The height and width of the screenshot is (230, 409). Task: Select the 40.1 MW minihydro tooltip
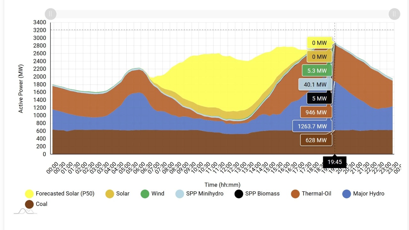(x=315, y=85)
